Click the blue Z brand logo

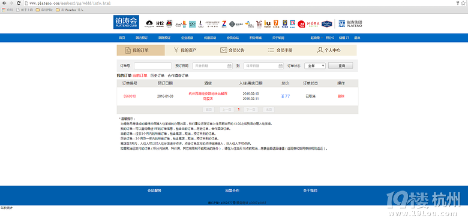point(224,24)
